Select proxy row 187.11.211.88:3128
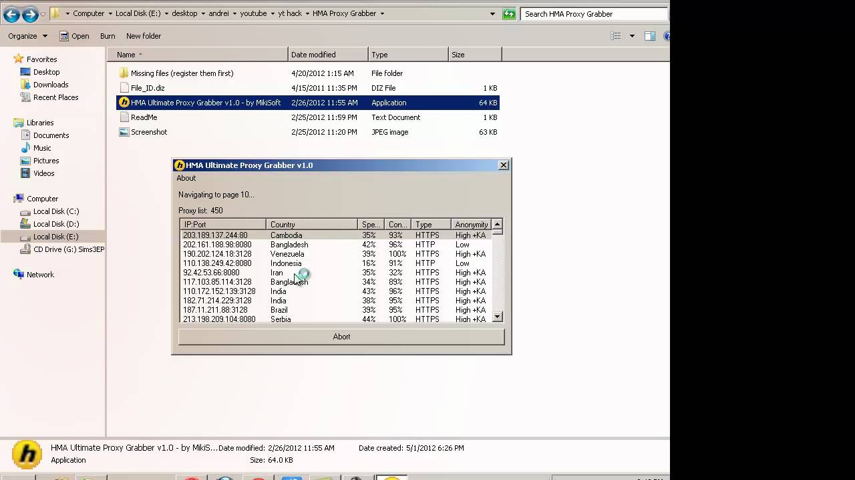Screen dimensions: 855x480 pyautogui.click(x=336, y=310)
